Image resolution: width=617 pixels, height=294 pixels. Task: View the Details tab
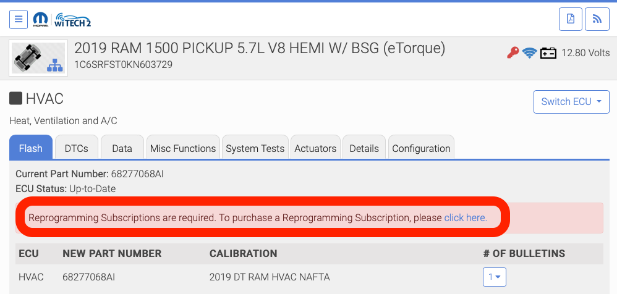pyautogui.click(x=364, y=148)
